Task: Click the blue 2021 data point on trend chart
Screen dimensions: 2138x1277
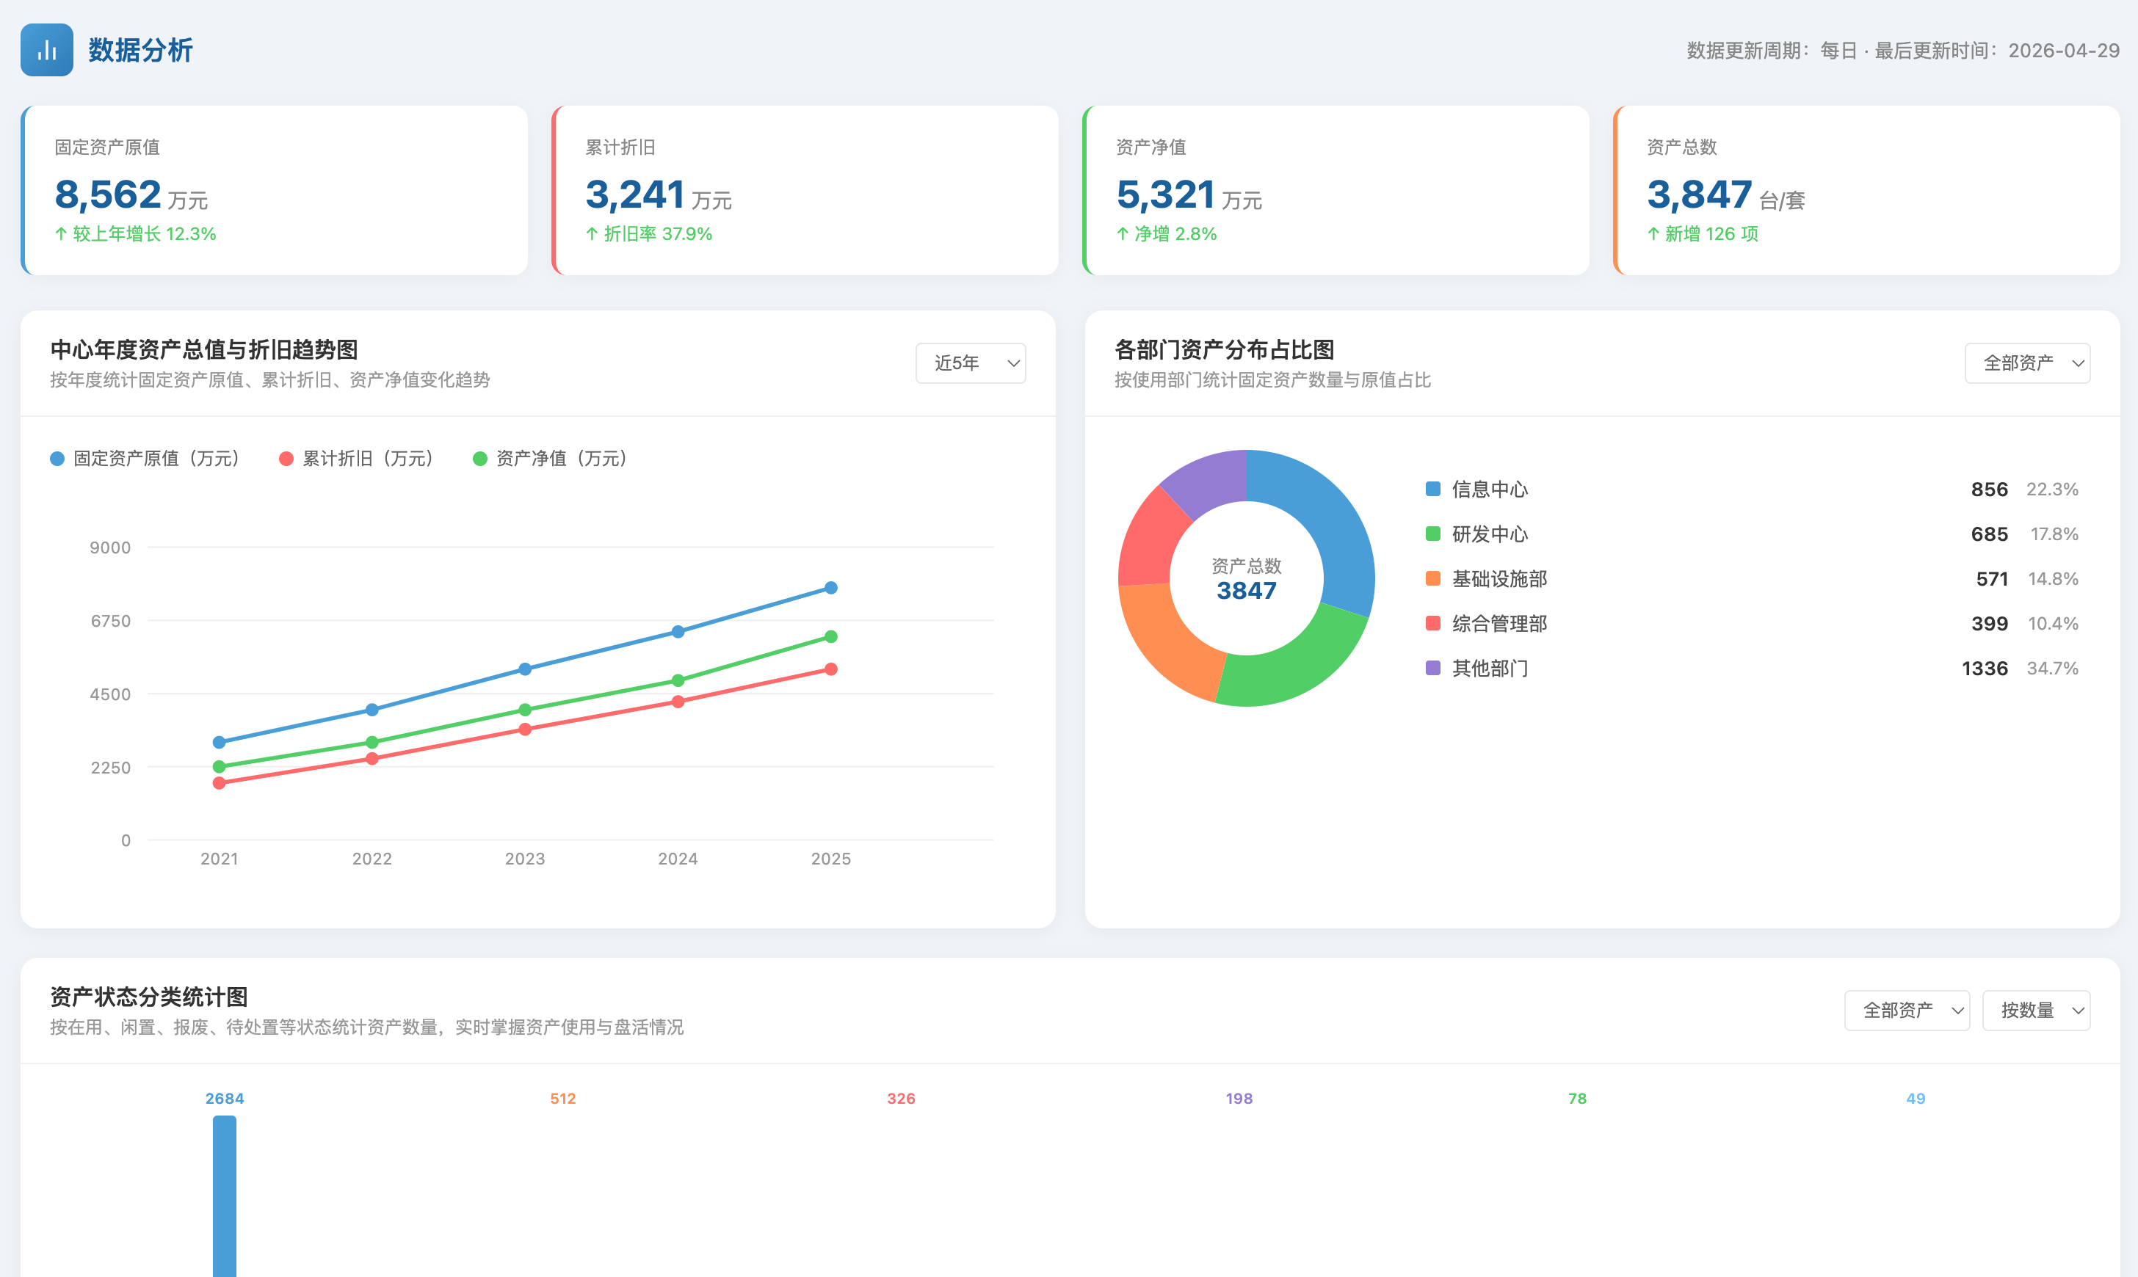Action: [219, 742]
